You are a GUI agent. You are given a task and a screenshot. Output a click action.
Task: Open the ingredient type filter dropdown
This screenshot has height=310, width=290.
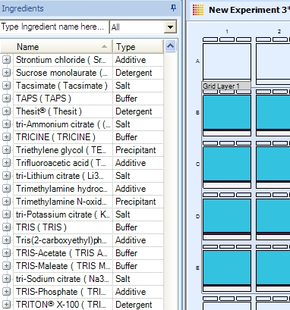[170, 27]
